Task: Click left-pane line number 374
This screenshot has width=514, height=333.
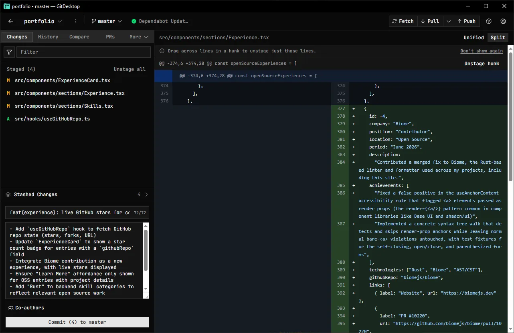Action: (x=164, y=86)
